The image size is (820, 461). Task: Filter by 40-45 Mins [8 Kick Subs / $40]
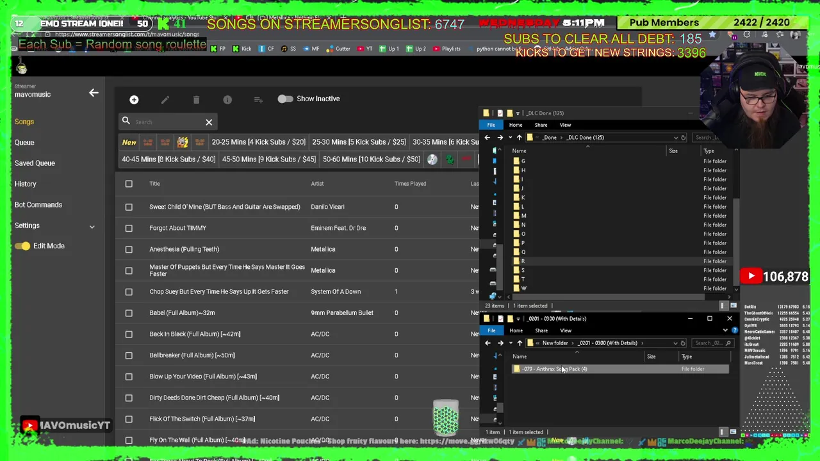(x=168, y=159)
